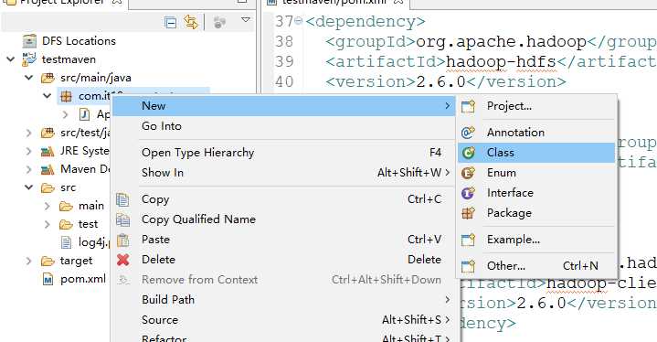The width and height of the screenshot is (657, 342).
Task: Click the hadoop-hdfs artifactId text
Action: pos(501,62)
